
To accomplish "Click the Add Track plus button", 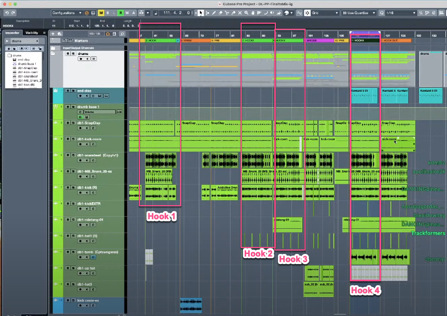I will tap(53, 33).
